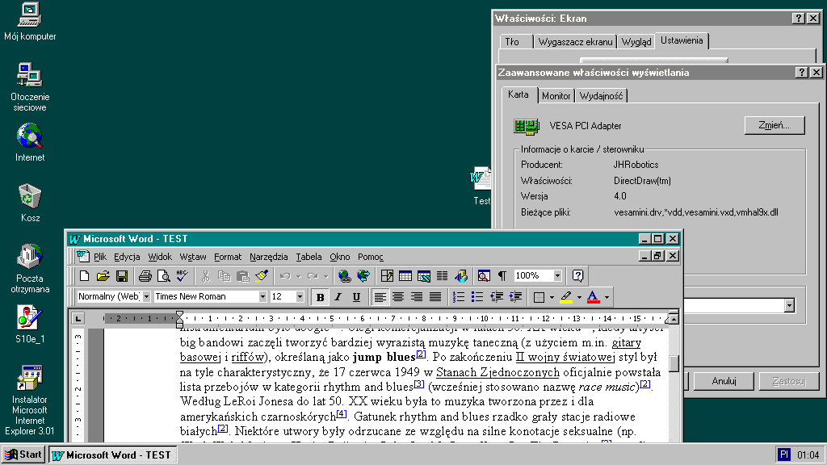This screenshot has height=465, width=827.
Task: Activate the Format Painter brush
Action: 262,276
